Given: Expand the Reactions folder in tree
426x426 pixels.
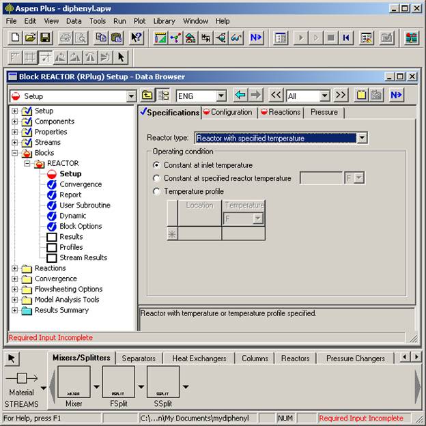Looking at the screenshot, I should 15,268.
